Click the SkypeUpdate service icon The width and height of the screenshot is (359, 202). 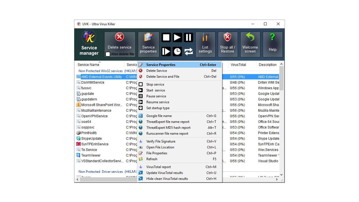pos(78,138)
